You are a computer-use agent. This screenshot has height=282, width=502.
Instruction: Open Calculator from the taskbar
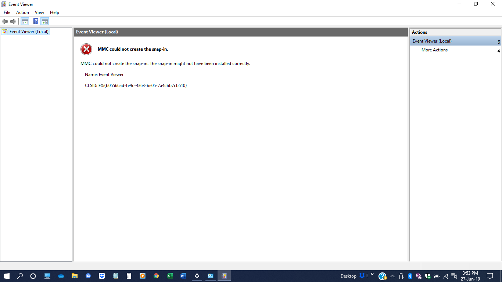(129, 276)
